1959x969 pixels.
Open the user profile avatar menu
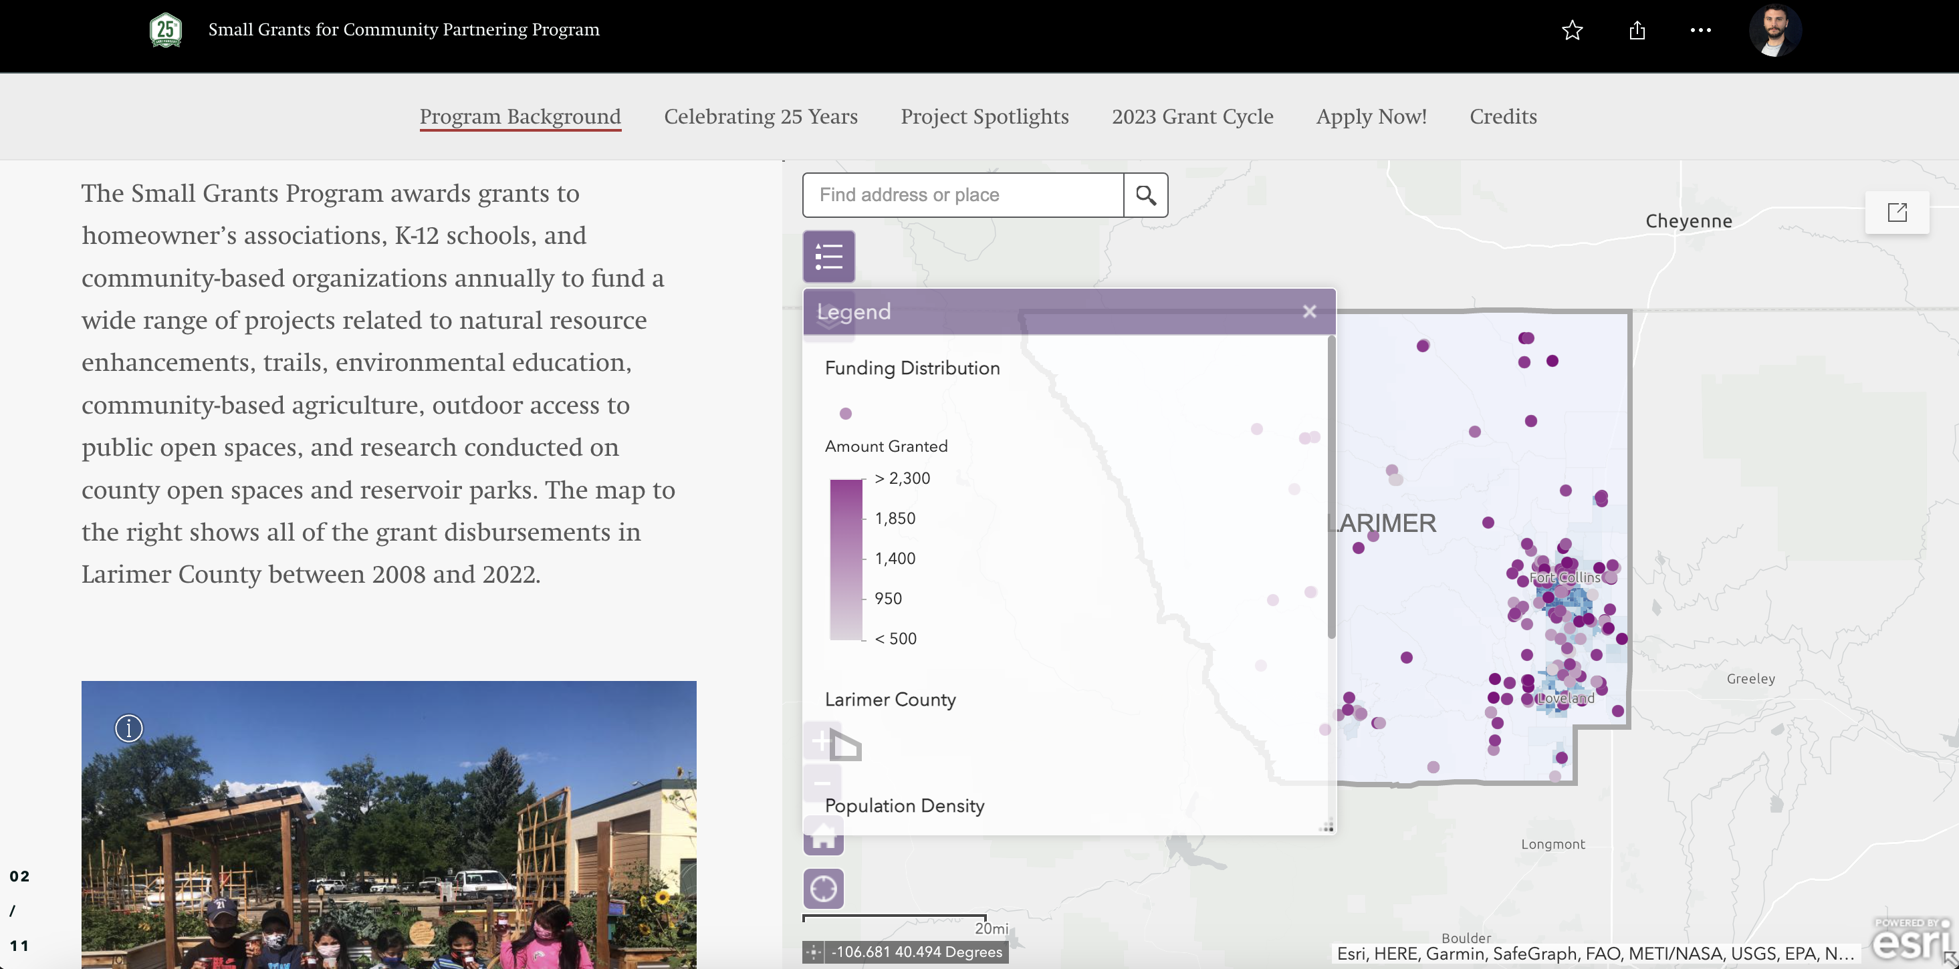click(1774, 30)
